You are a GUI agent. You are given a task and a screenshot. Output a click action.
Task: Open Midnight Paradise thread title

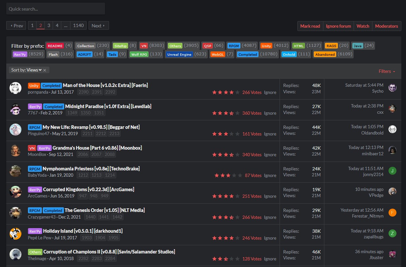(x=108, y=106)
